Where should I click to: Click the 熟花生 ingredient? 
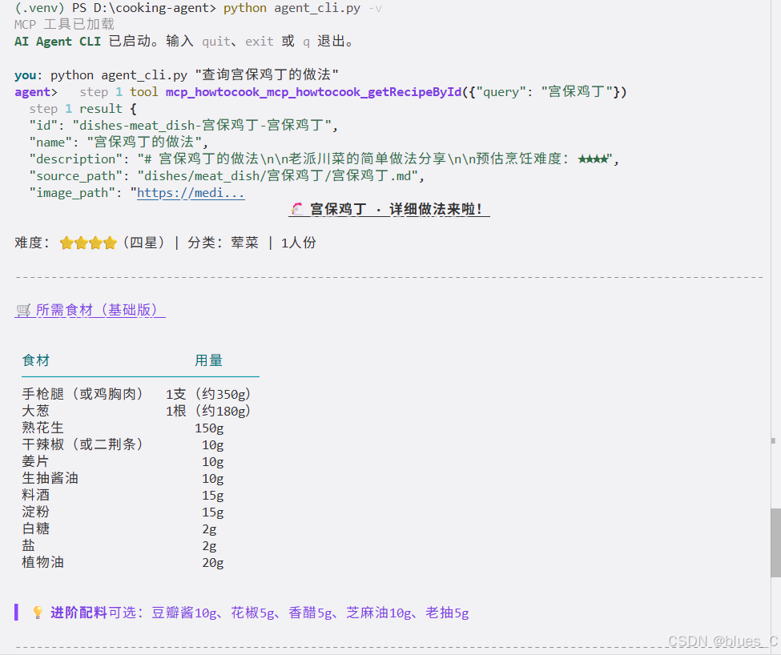(x=42, y=428)
